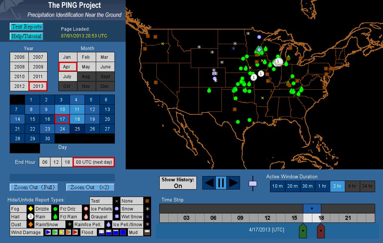Click the numbered white circle Hail icon
This screenshot has width=383, height=243.
pyautogui.click(x=31, y=217)
